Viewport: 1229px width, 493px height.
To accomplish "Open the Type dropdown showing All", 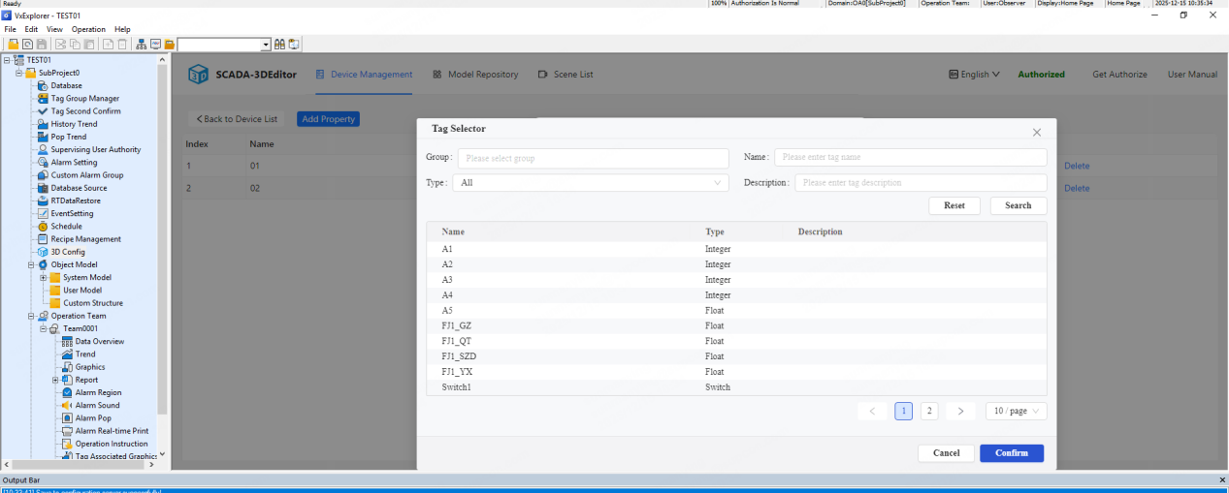I will point(591,182).
